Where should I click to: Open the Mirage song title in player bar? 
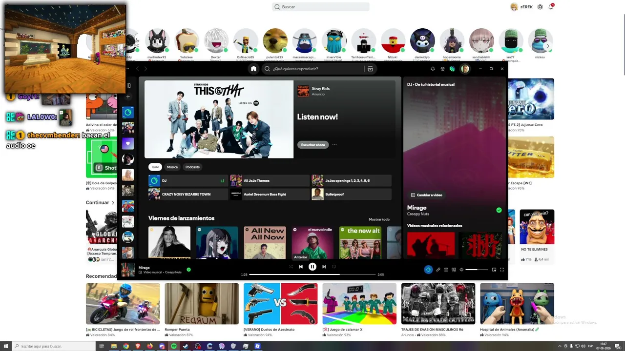click(144, 268)
